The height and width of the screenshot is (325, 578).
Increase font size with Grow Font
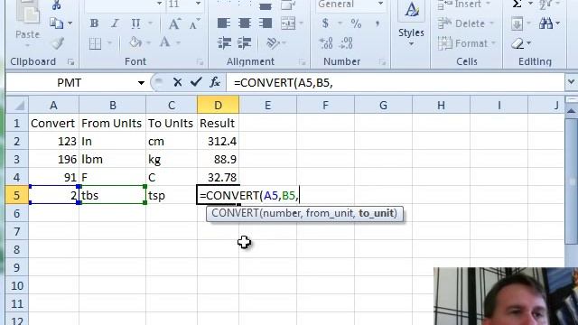(173, 23)
